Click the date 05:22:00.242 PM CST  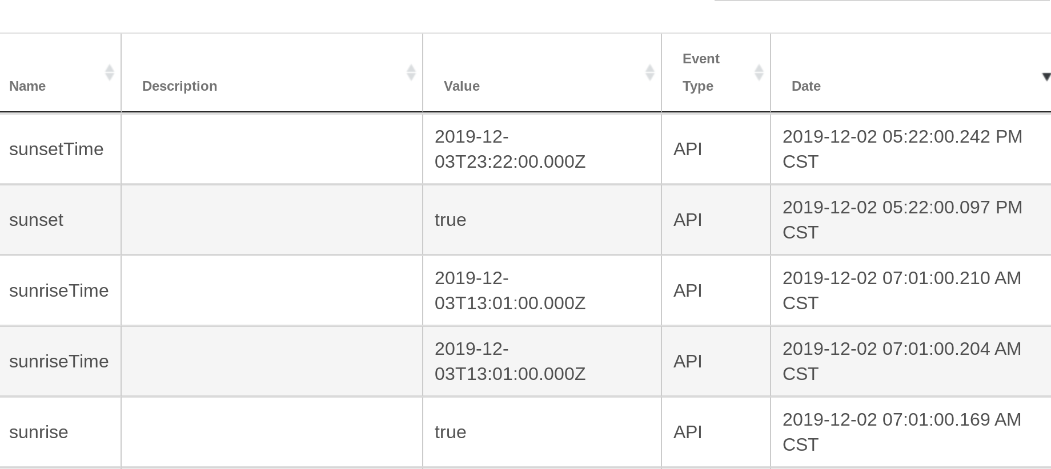click(902, 149)
